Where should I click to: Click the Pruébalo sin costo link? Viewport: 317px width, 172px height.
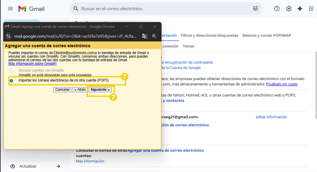click(282, 84)
